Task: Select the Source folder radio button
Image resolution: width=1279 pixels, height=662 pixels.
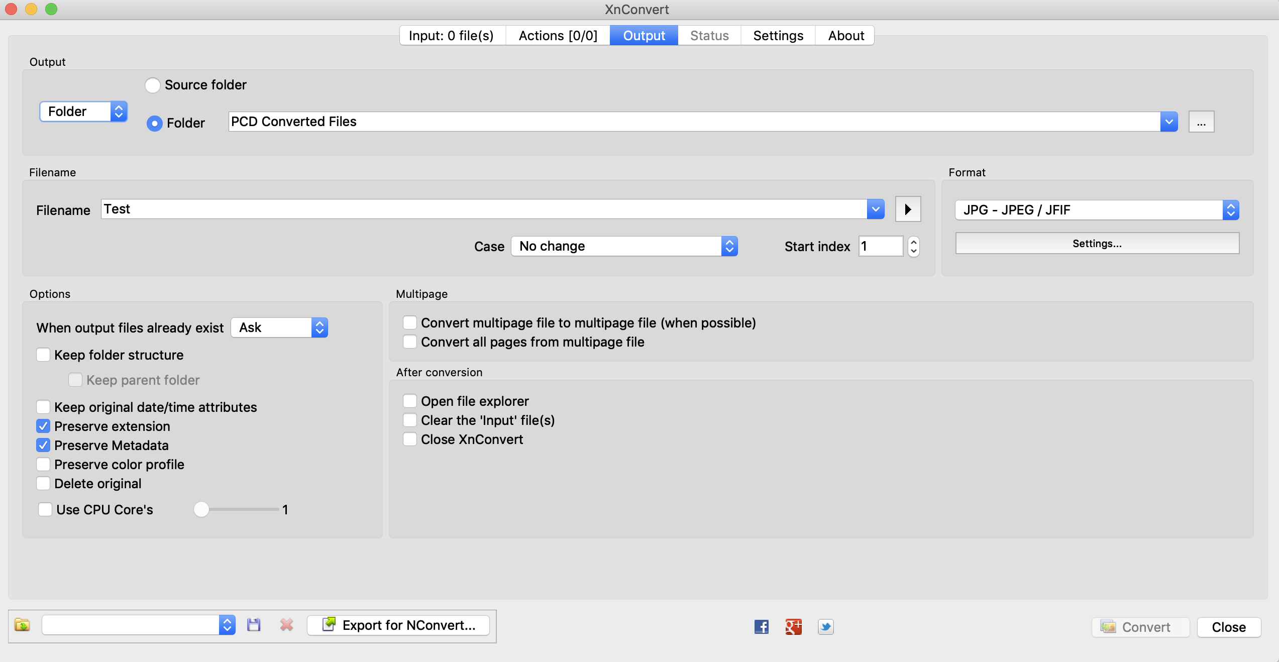Action: (153, 85)
